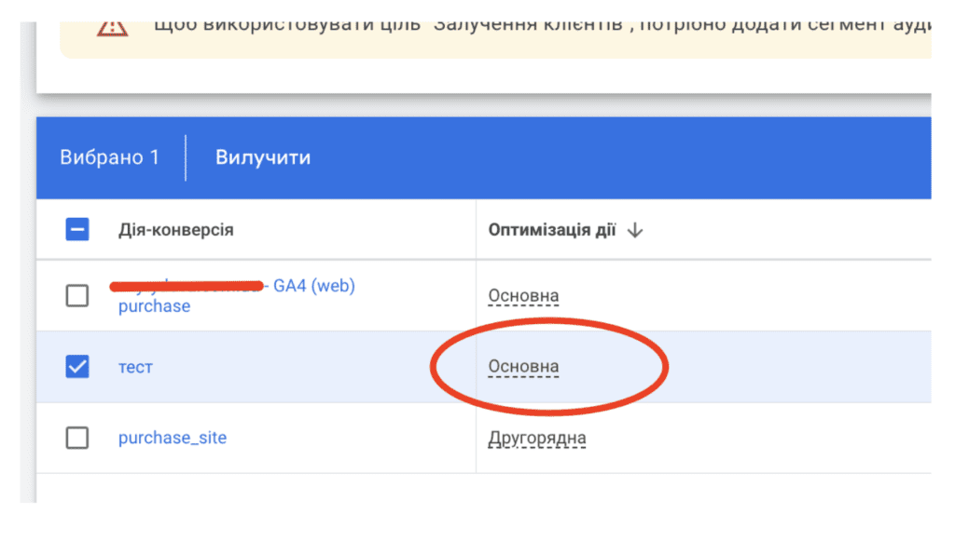The height and width of the screenshot is (541, 955).
Task: Check the GA4 (web) purchase row checkbox
Action: (77, 296)
